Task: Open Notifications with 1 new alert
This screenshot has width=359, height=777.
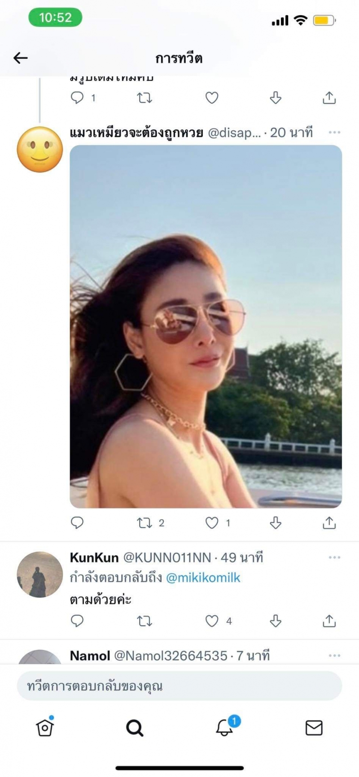Action: pyautogui.click(x=224, y=728)
